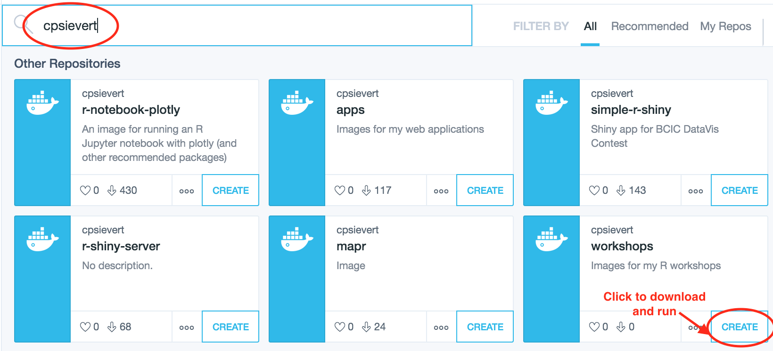The height and width of the screenshot is (351, 773).
Task: Click the FILTER BY label
Action: point(541,26)
